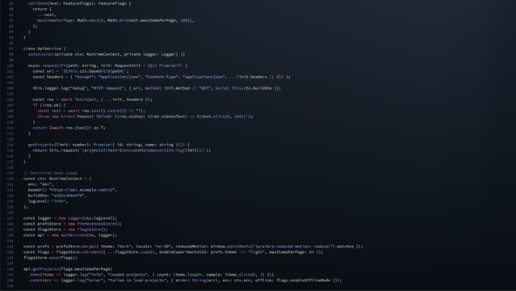This screenshot has height=291, width=516.
Task: Click the "throw new Error(`Request failed:" line
Action: click(145, 116)
